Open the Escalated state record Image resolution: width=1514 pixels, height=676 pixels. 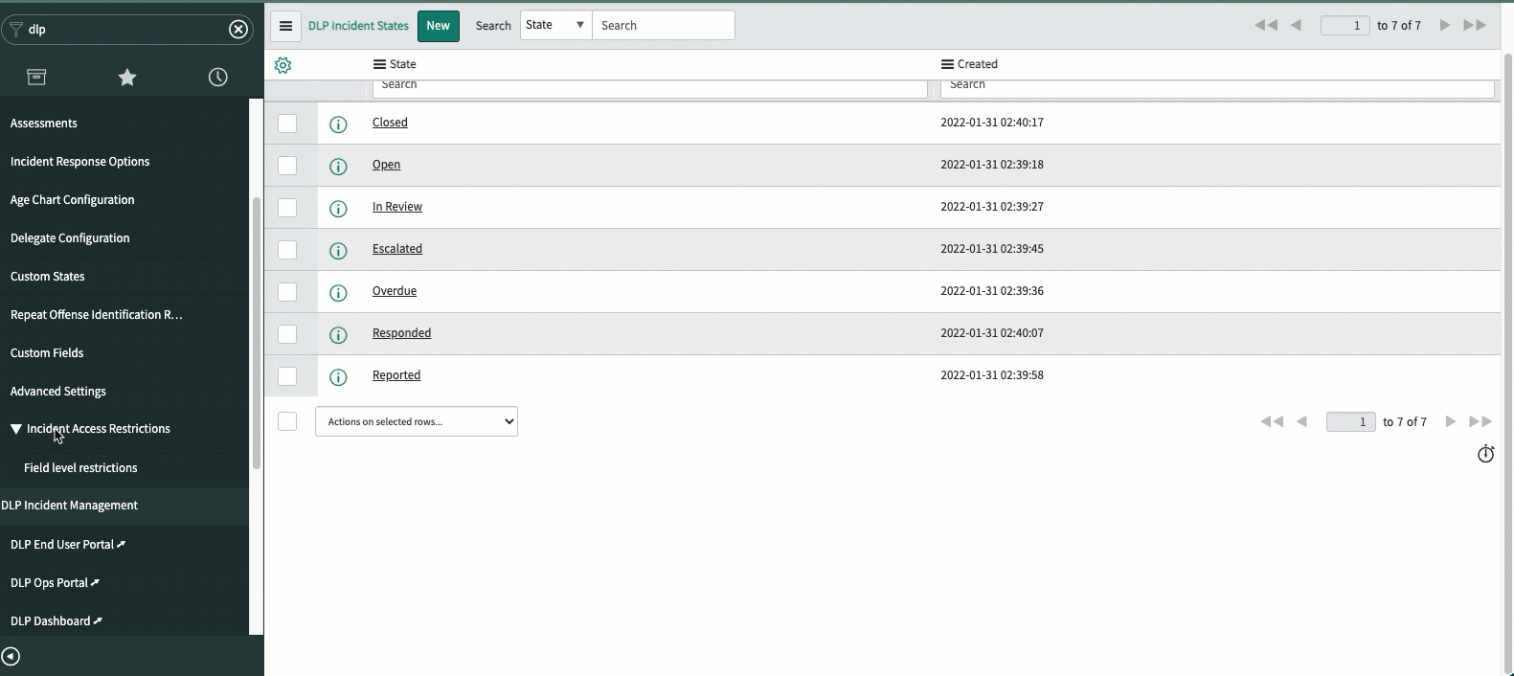397,249
